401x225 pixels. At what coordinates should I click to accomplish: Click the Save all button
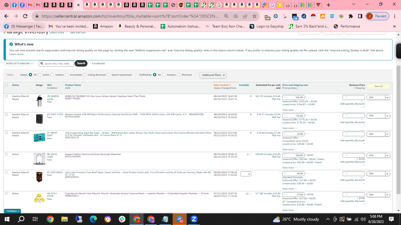(378, 86)
